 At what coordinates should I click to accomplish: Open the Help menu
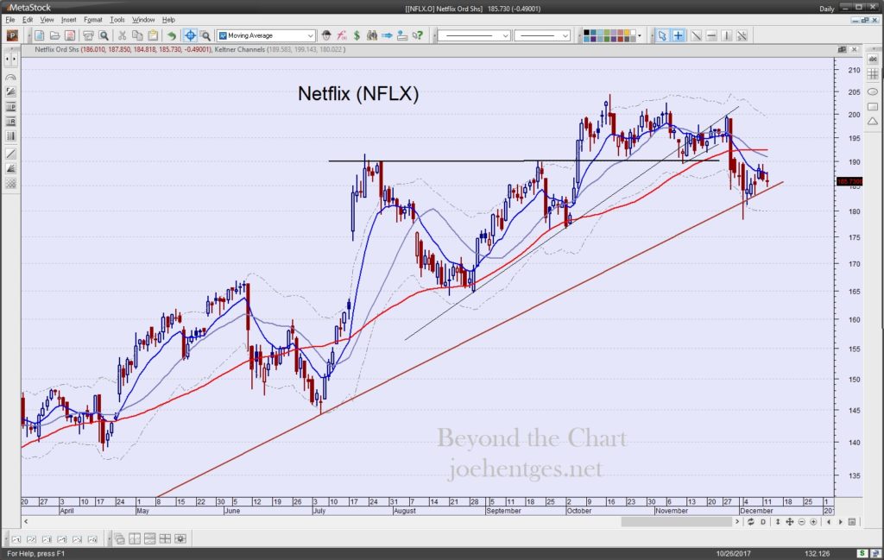(x=168, y=20)
